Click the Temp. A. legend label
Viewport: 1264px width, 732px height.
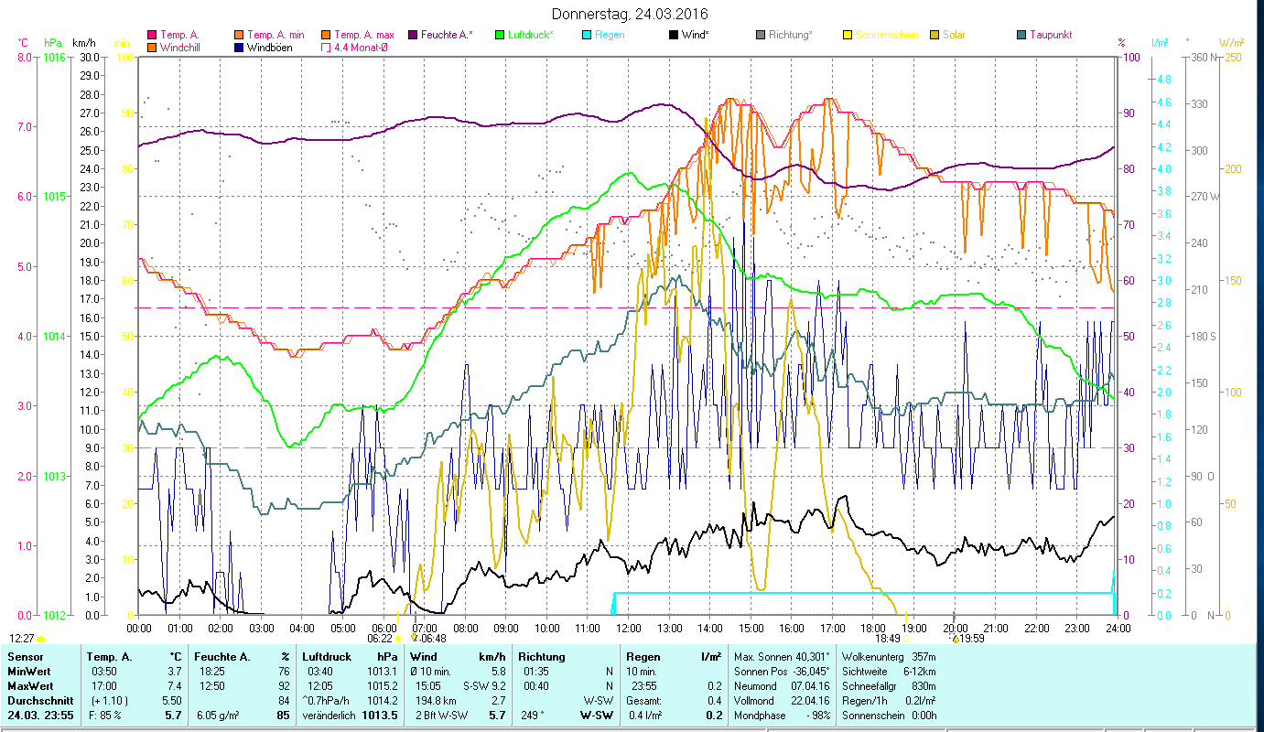179,35
